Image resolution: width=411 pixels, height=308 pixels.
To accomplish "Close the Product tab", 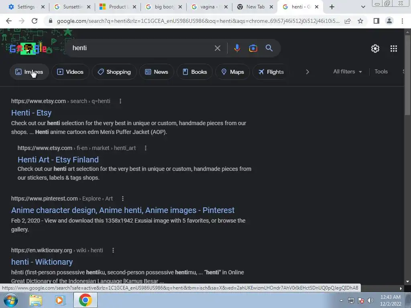I will point(134,7).
